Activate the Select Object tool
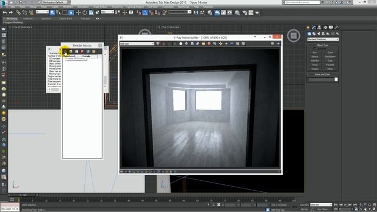 pyautogui.click(x=52, y=12)
